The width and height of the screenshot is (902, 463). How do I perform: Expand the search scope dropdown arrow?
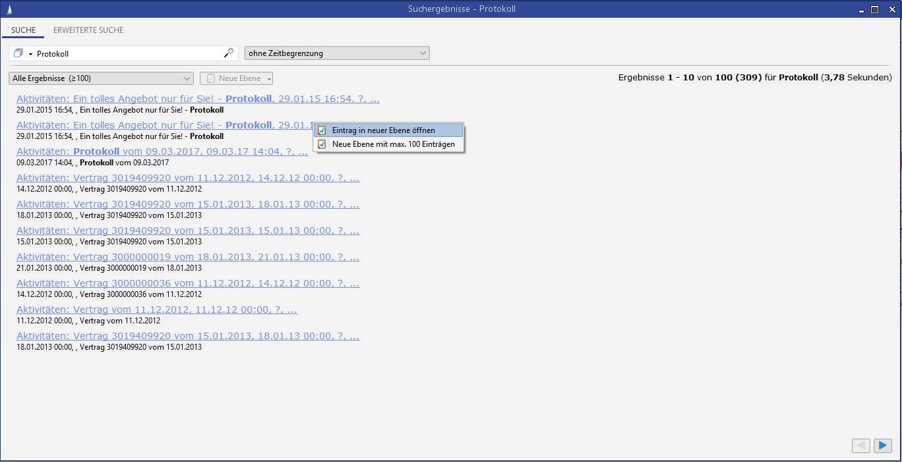[30, 54]
